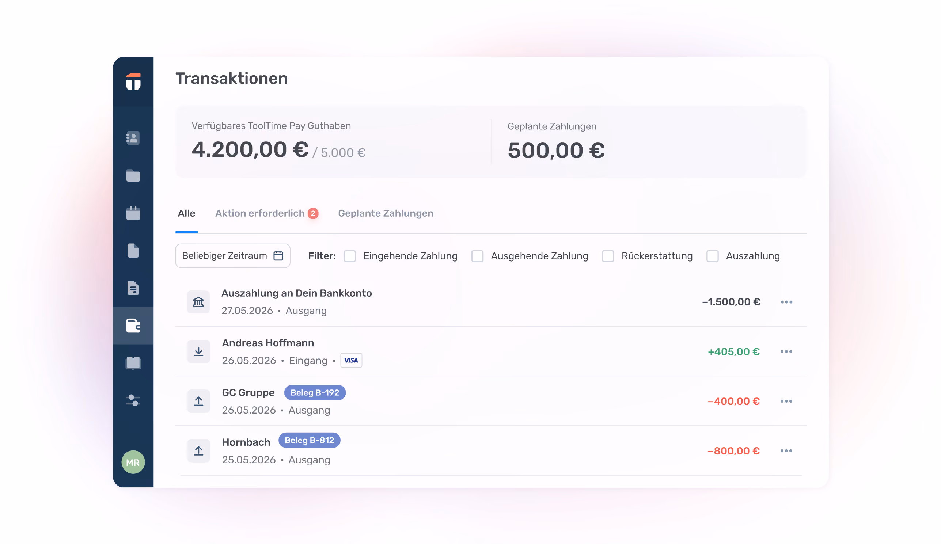Click upload icon for GC Gruppe
The height and width of the screenshot is (544, 941).
point(198,401)
